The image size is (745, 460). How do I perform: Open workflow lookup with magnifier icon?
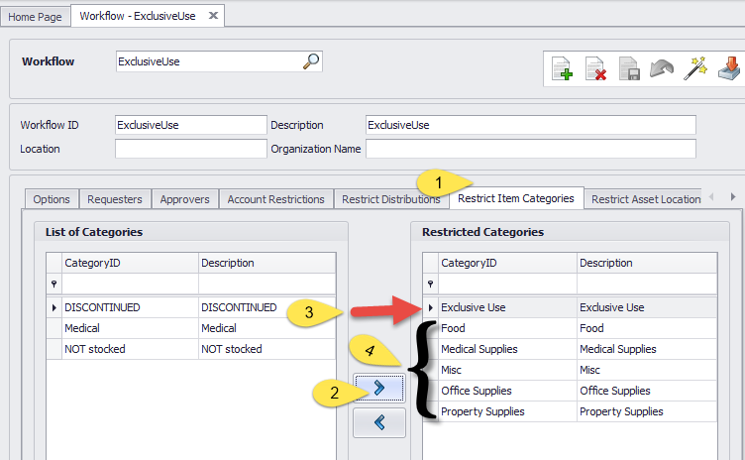click(x=311, y=61)
